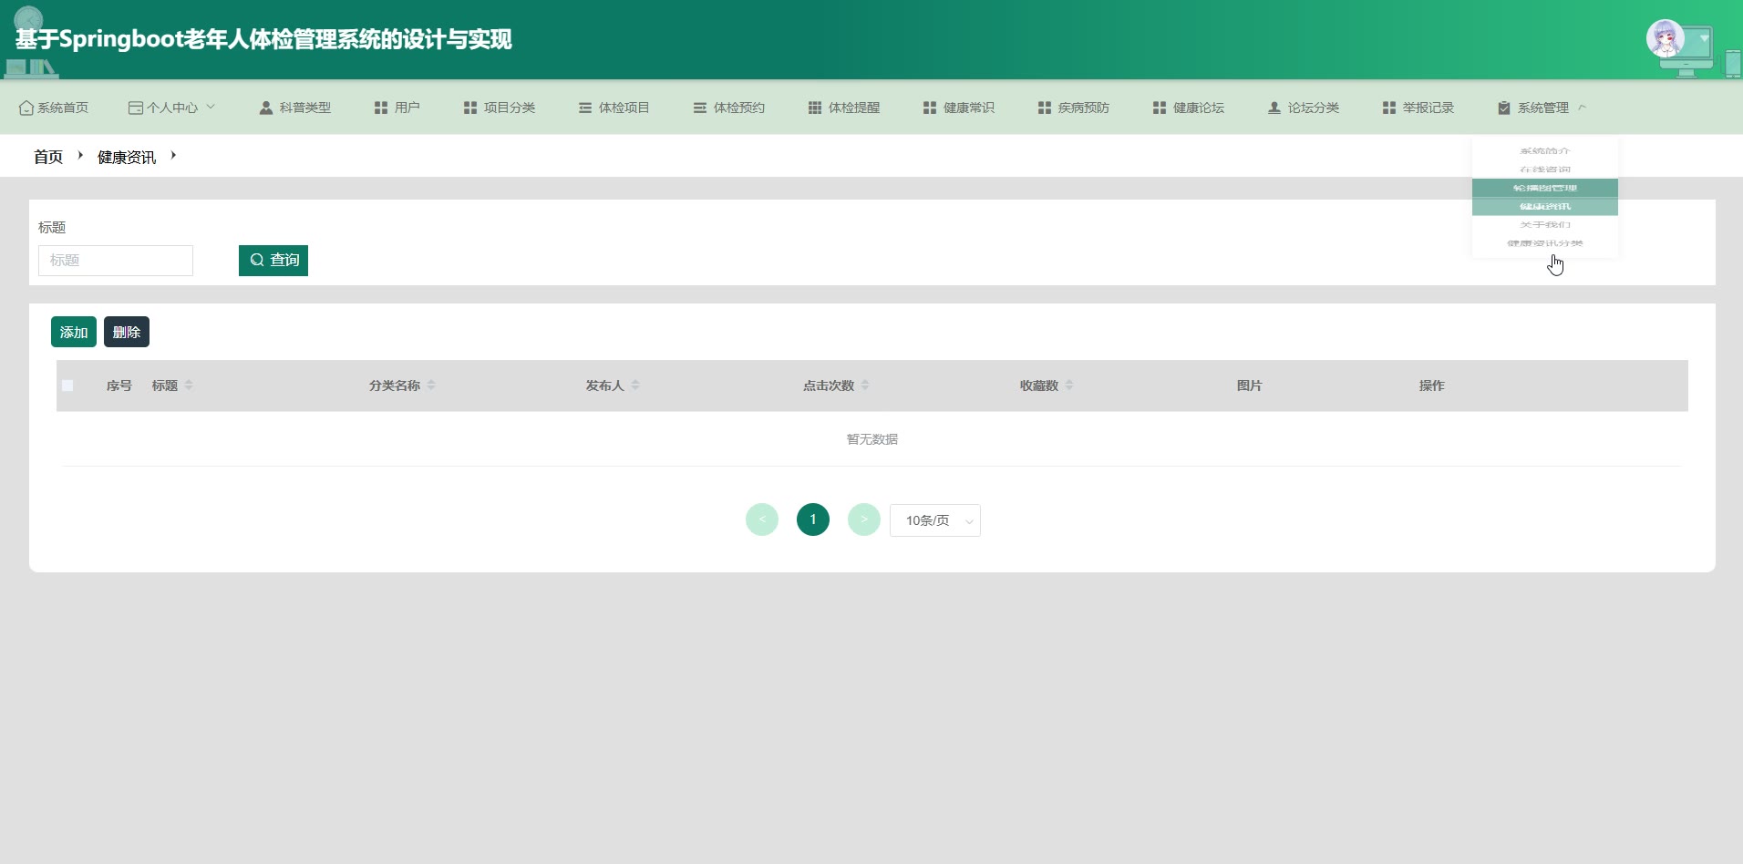Screen dimensions: 1743x864
Task: Click the 论坛分类 user icon
Action: coord(1274,108)
